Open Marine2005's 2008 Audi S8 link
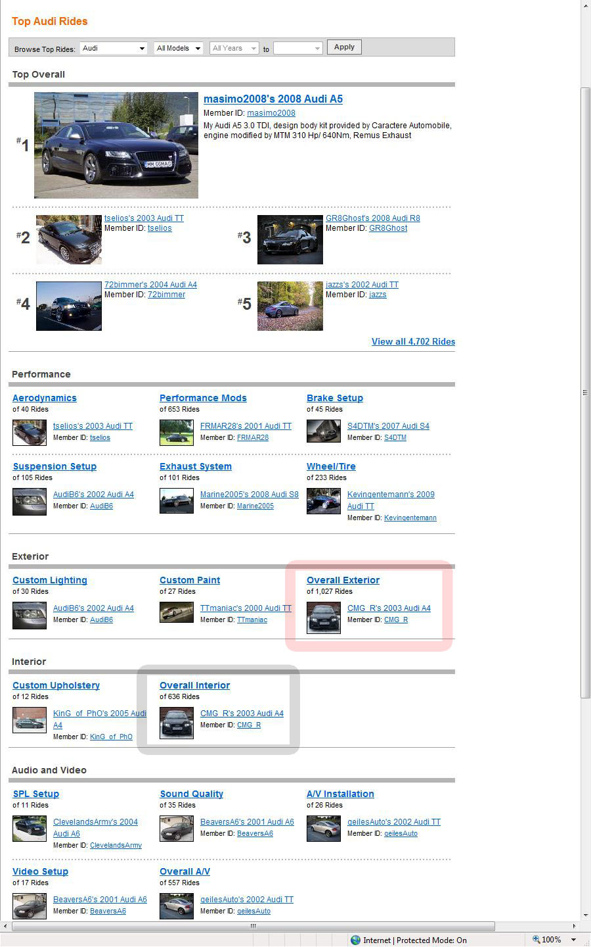 (250, 495)
